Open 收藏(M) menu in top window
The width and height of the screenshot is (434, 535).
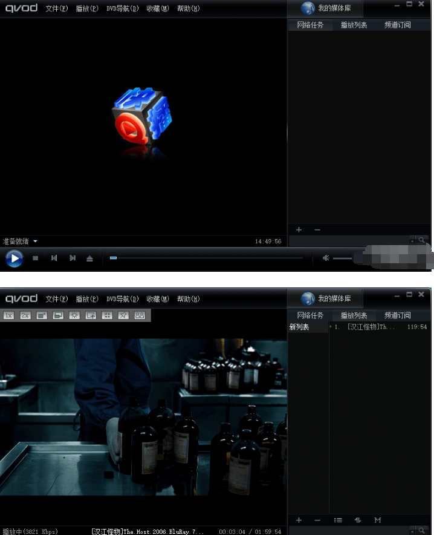tap(158, 8)
